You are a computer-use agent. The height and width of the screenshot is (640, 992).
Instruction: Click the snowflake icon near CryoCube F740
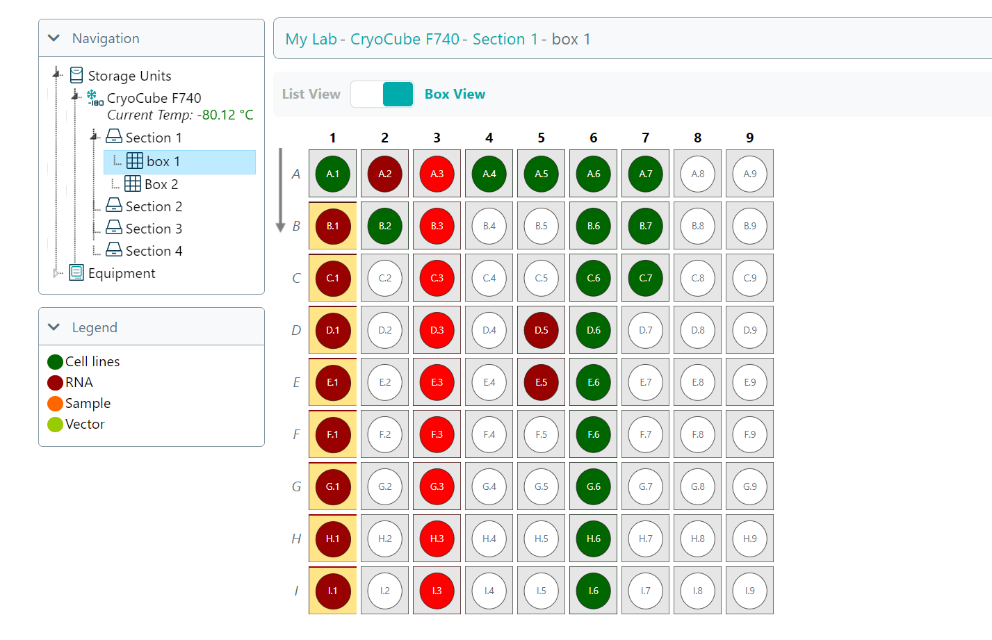[91, 93]
